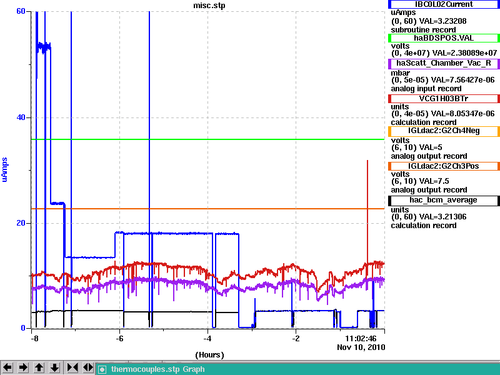Click the 20 tick on the y-axis
Screen dimensions: 500x375
coord(21,223)
